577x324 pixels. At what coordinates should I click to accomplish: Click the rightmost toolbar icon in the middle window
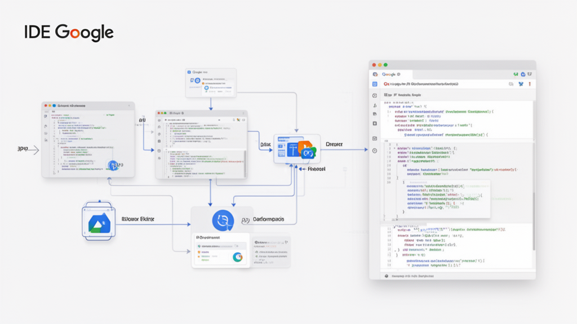point(243,120)
